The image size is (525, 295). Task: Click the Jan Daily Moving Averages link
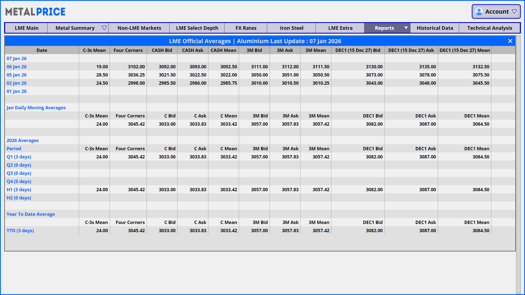pyautogui.click(x=36, y=108)
